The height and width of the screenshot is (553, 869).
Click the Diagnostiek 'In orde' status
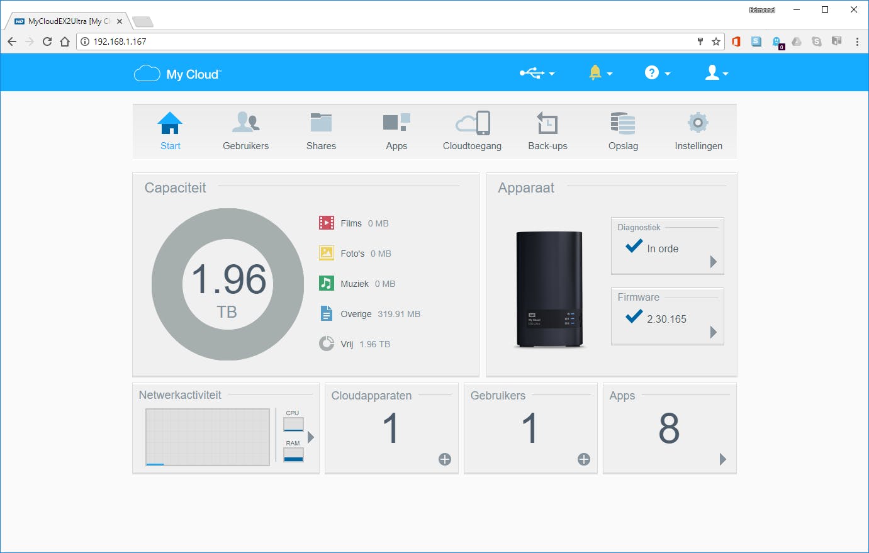click(x=663, y=249)
